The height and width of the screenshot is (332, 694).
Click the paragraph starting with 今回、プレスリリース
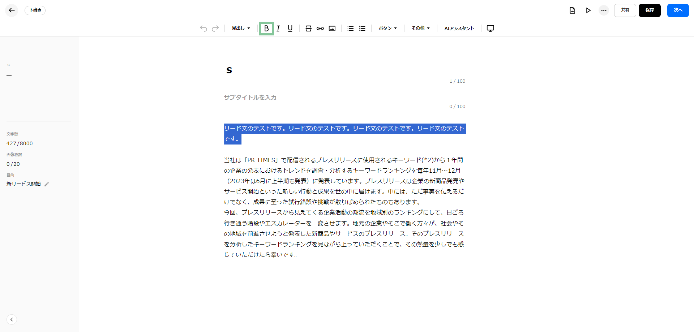click(x=344, y=233)
